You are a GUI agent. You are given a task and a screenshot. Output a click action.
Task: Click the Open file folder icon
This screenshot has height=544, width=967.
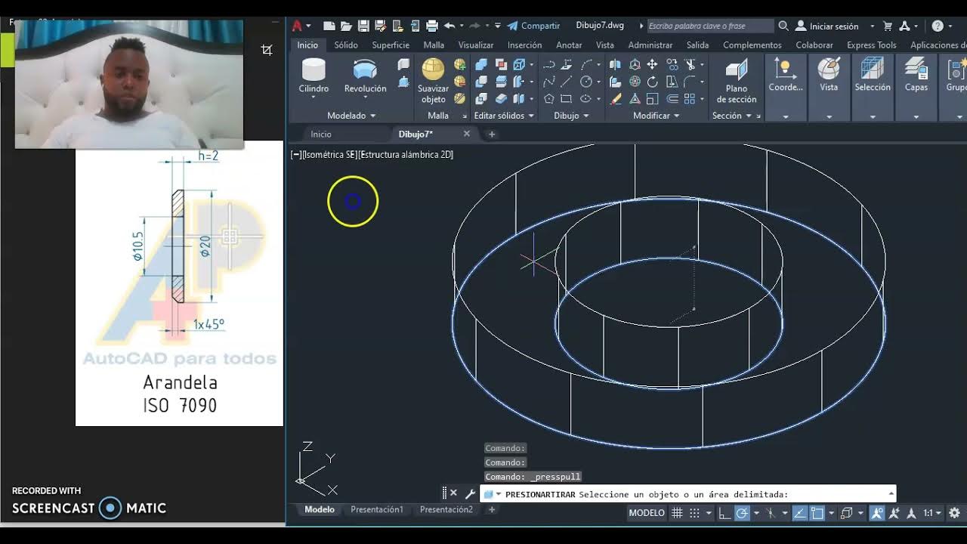pos(346,26)
